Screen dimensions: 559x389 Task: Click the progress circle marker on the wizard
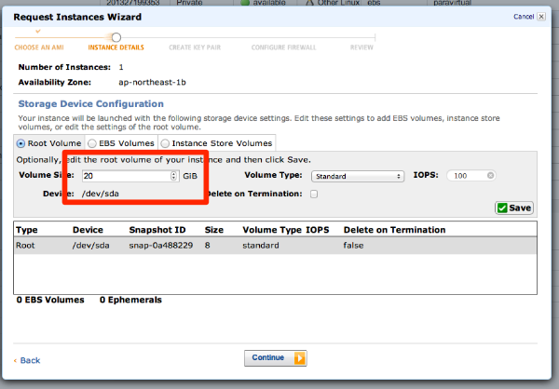[116, 37]
